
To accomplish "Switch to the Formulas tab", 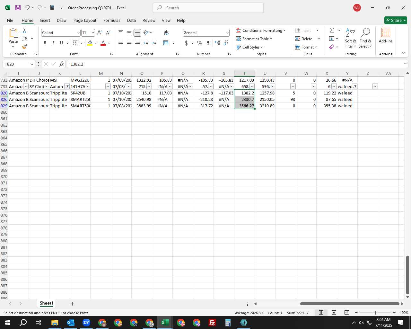I will click(112, 20).
